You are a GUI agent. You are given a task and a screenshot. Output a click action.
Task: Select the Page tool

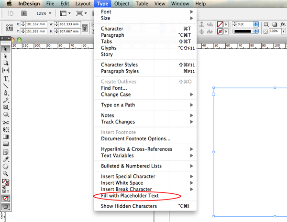point(5,63)
